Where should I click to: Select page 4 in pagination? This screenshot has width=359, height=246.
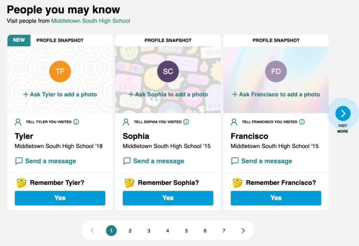click(x=168, y=231)
